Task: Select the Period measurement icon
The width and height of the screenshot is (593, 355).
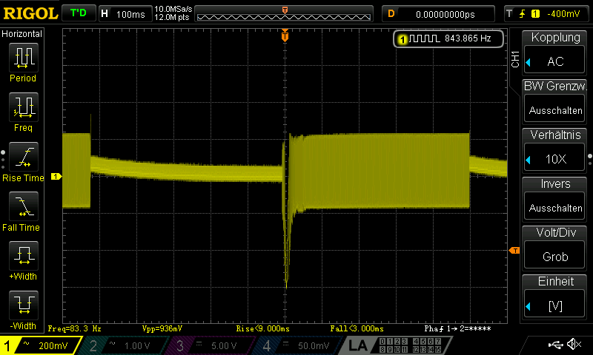Action: click(24, 58)
